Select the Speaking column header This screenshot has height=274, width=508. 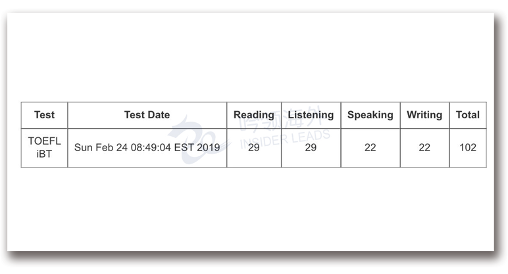tap(370, 115)
